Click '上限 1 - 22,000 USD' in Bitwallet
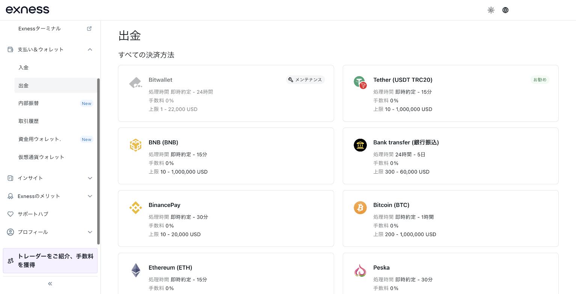The height and width of the screenshot is (294, 576). [173, 109]
